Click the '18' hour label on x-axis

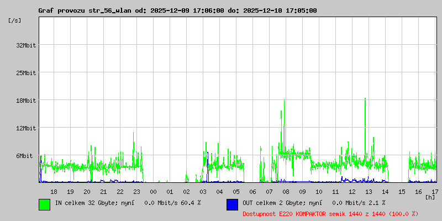point(54,192)
